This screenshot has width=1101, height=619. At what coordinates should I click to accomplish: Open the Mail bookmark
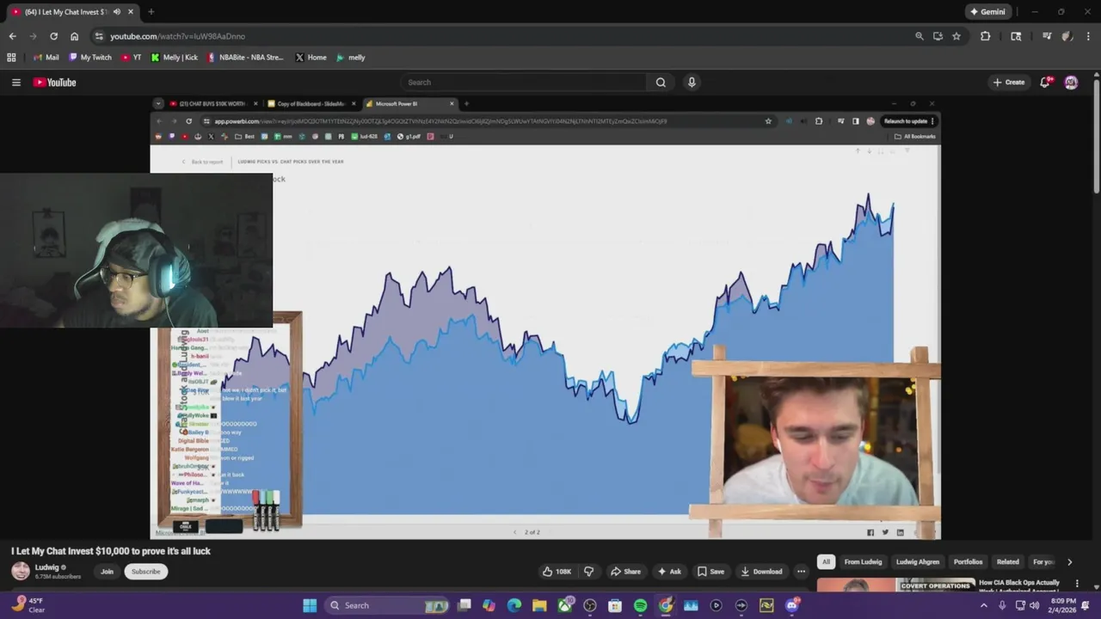tap(46, 58)
